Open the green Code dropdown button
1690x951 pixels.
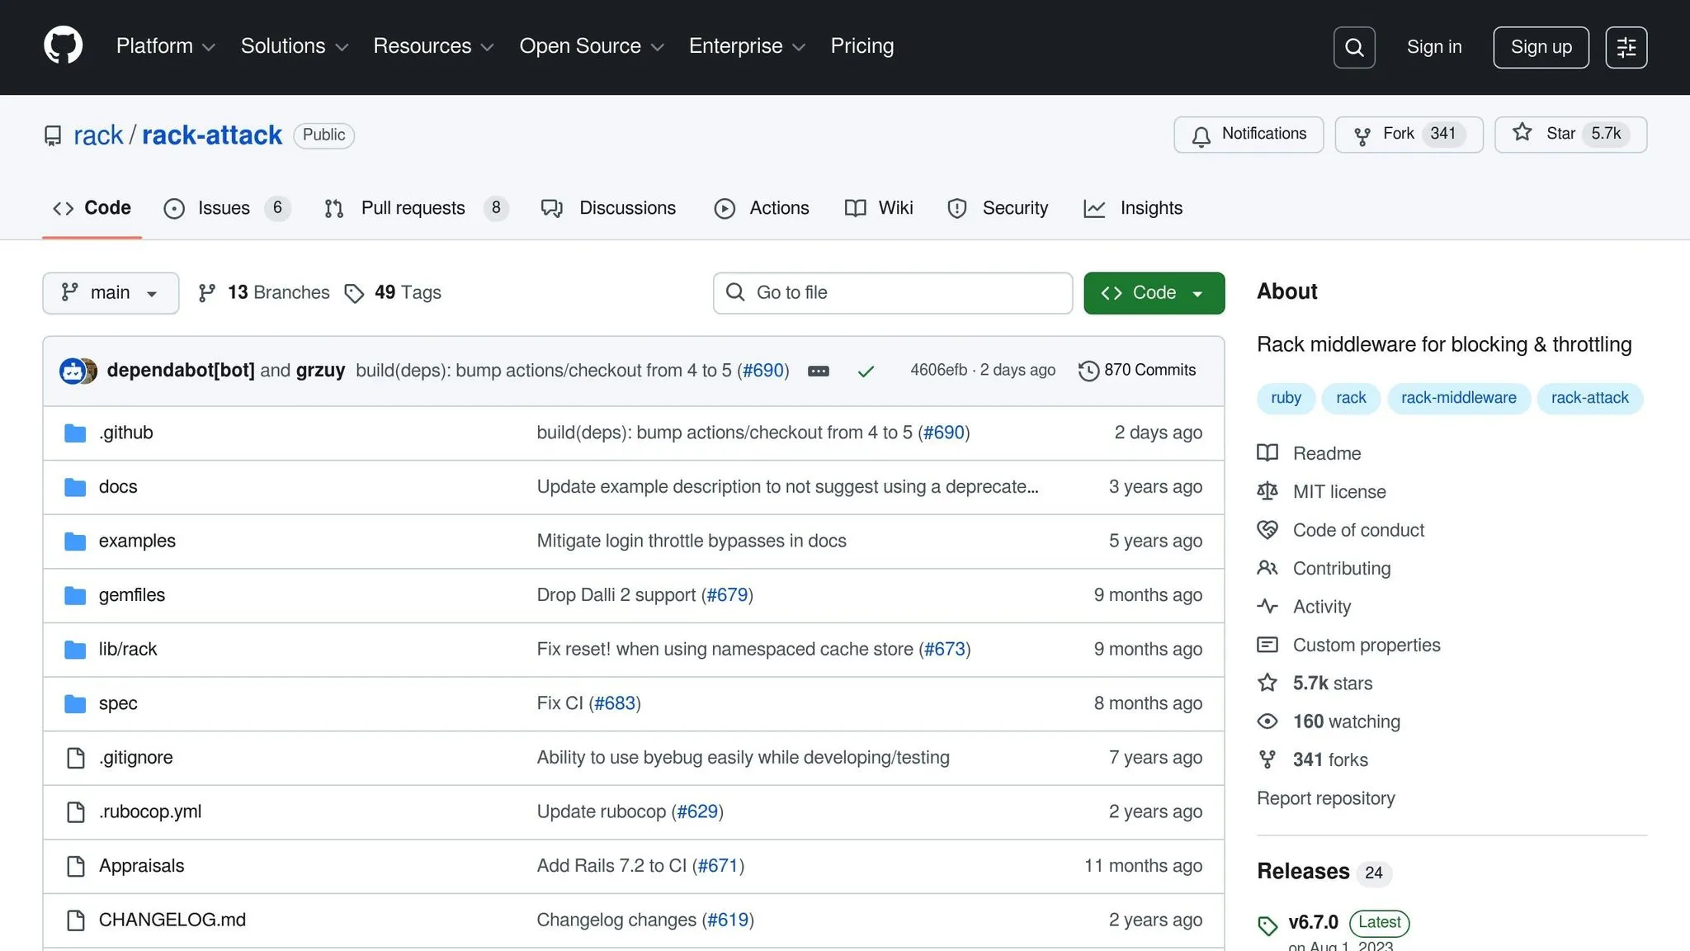[1154, 293]
